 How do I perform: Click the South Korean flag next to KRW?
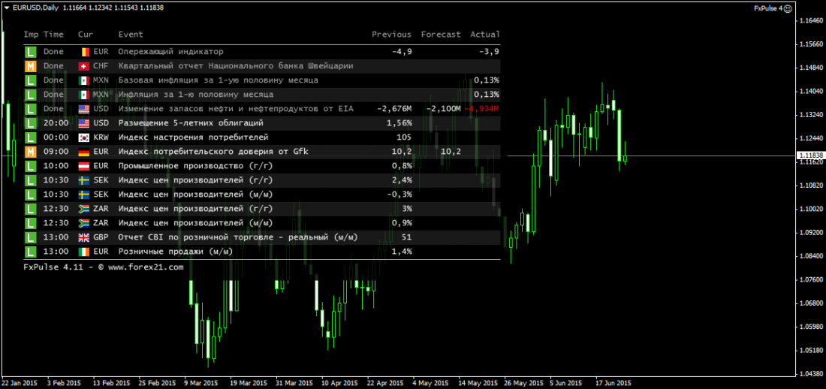coord(84,137)
